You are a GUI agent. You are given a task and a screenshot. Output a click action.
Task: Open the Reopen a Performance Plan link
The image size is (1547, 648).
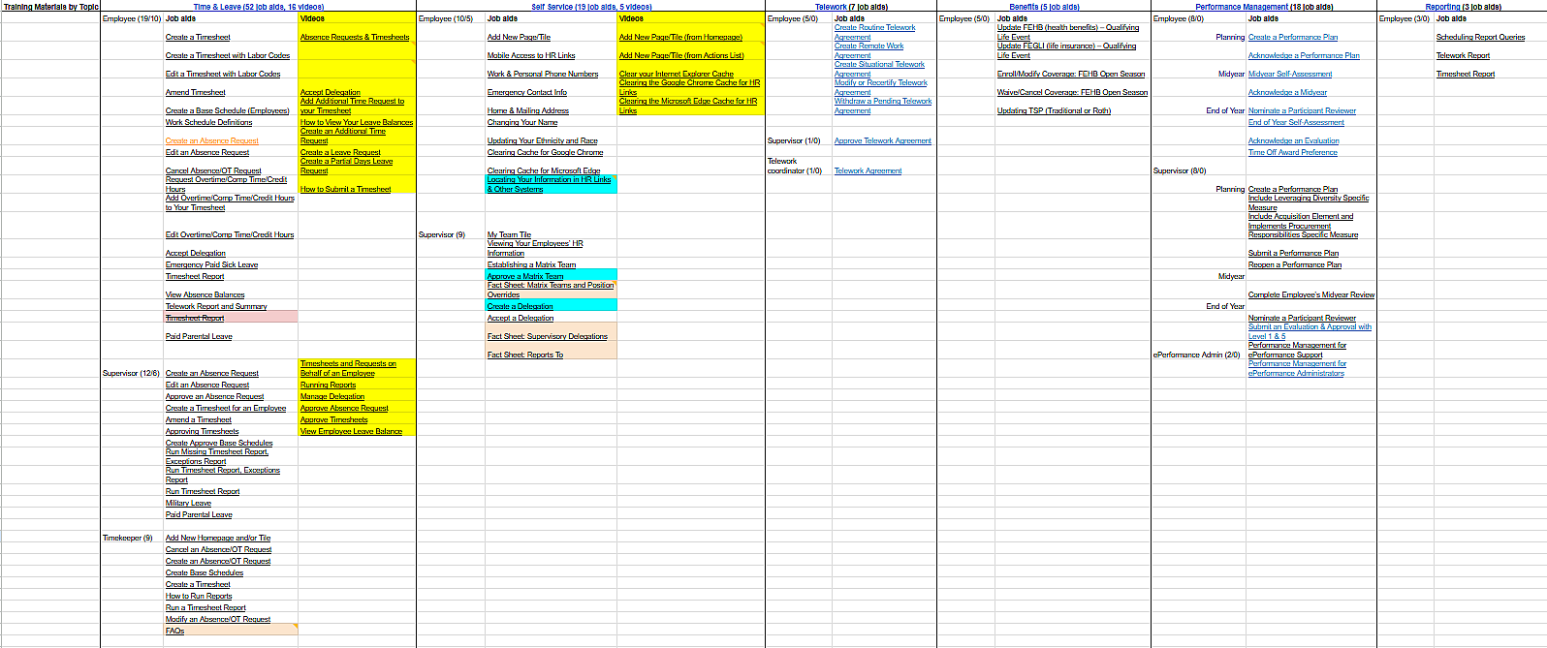click(x=1295, y=265)
